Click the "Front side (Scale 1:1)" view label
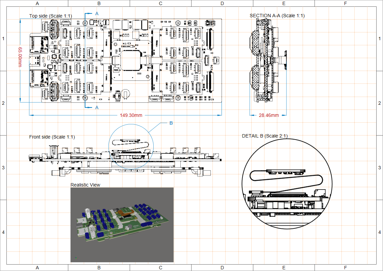383x271 pixels. tap(52, 137)
